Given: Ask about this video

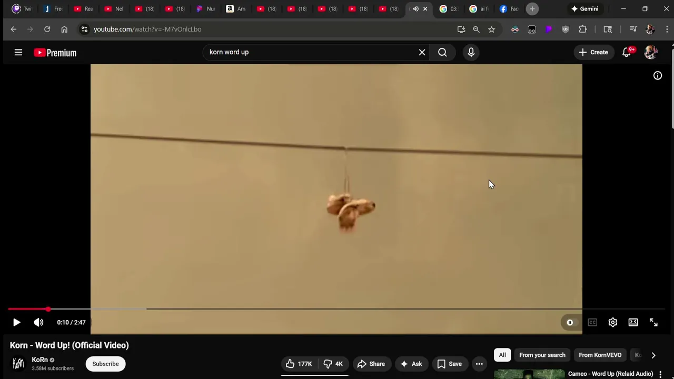Looking at the screenshot, I should 411,364.
